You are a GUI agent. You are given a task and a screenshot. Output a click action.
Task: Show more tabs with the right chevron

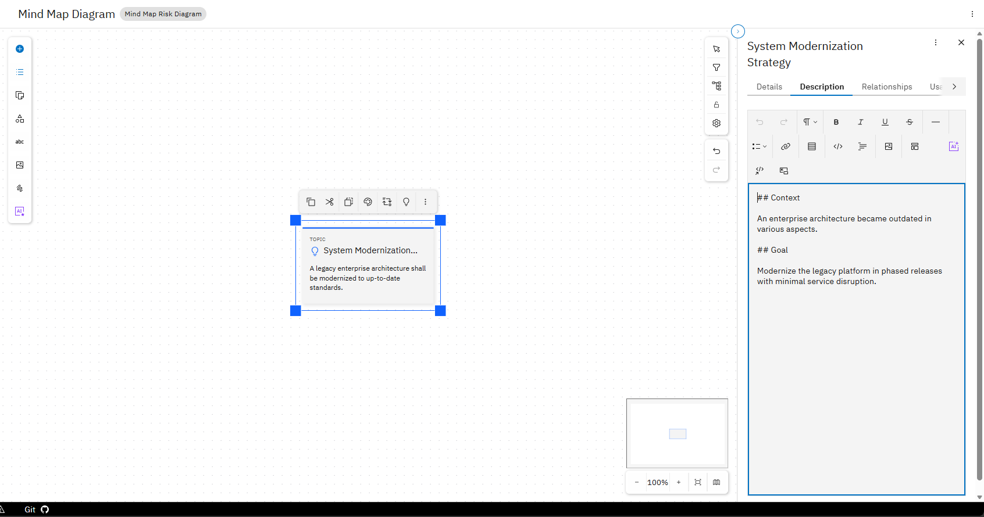(954, 87)
